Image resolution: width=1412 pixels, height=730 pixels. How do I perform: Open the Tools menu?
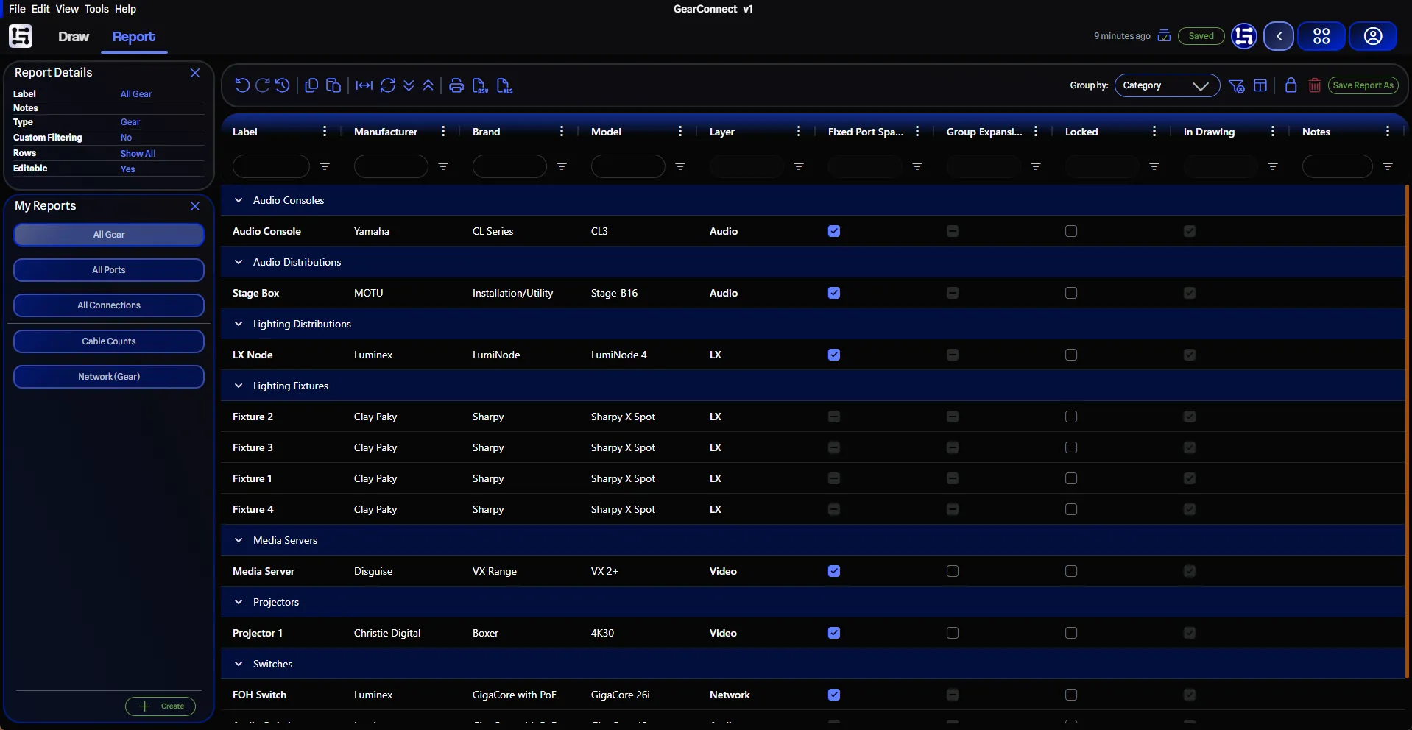click(x=96, y=9)
